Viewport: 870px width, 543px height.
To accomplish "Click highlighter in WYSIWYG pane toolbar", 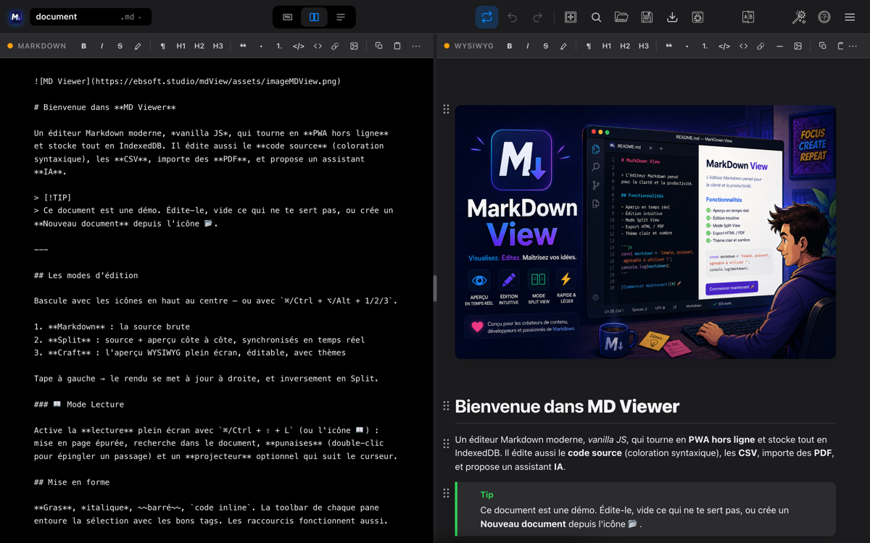I will (x=563, y=46).
